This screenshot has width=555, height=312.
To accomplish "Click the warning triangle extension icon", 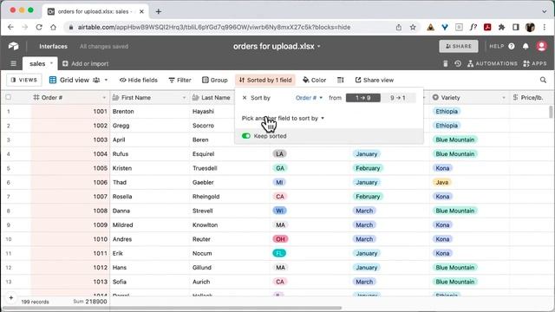I will pyautogui.click(x=430, y=27).
